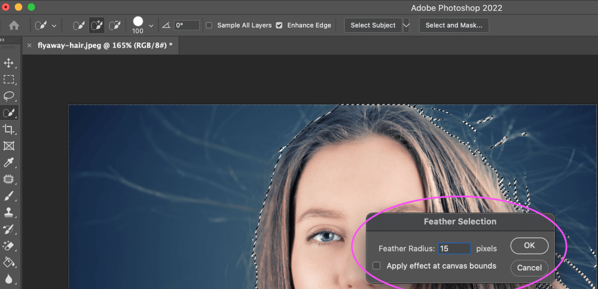Uncheck the Enhance Edge checkbox

[279, 26]
